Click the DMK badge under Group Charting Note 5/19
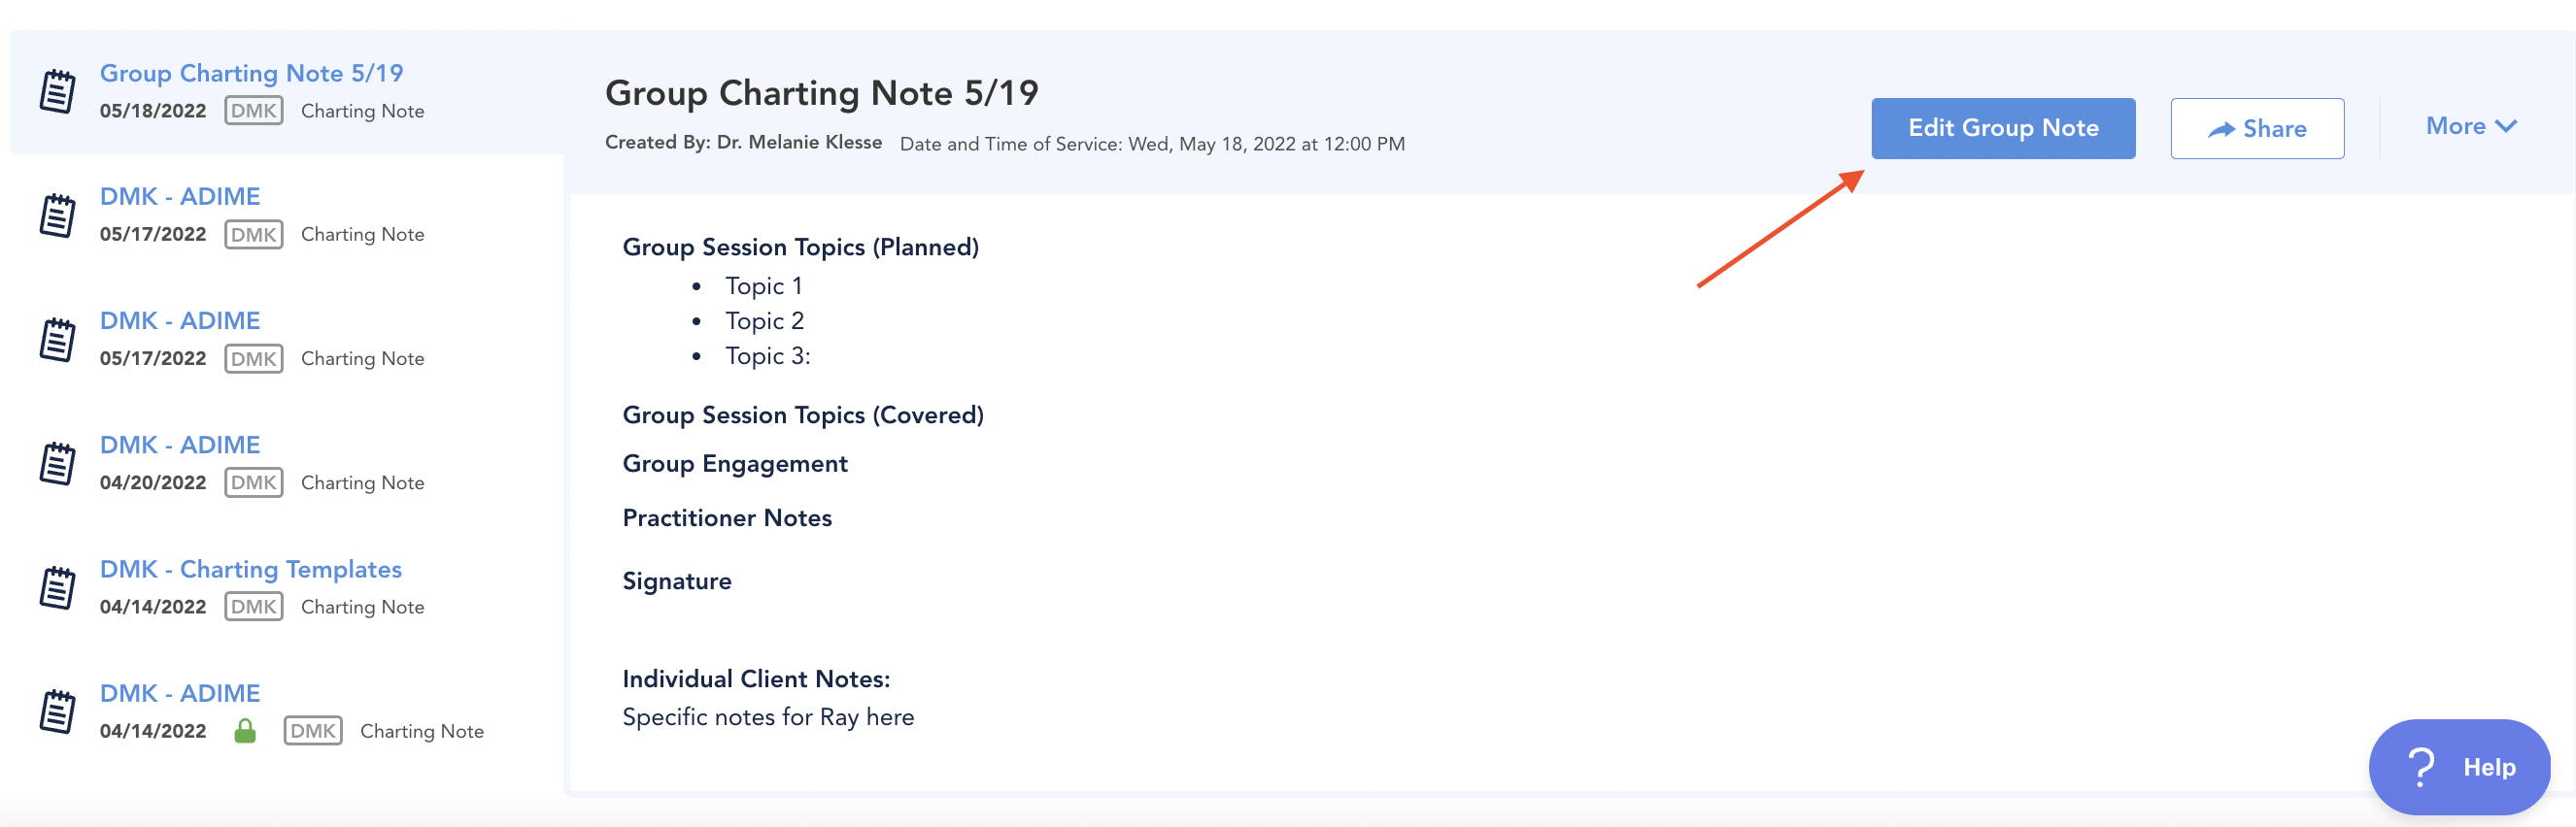The width and height of the screenshot is (2576, 827). [x=253, y=110]
